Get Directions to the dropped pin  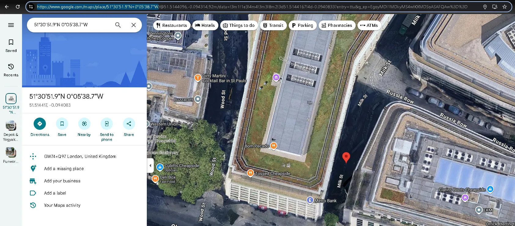(x=40, y=124)
